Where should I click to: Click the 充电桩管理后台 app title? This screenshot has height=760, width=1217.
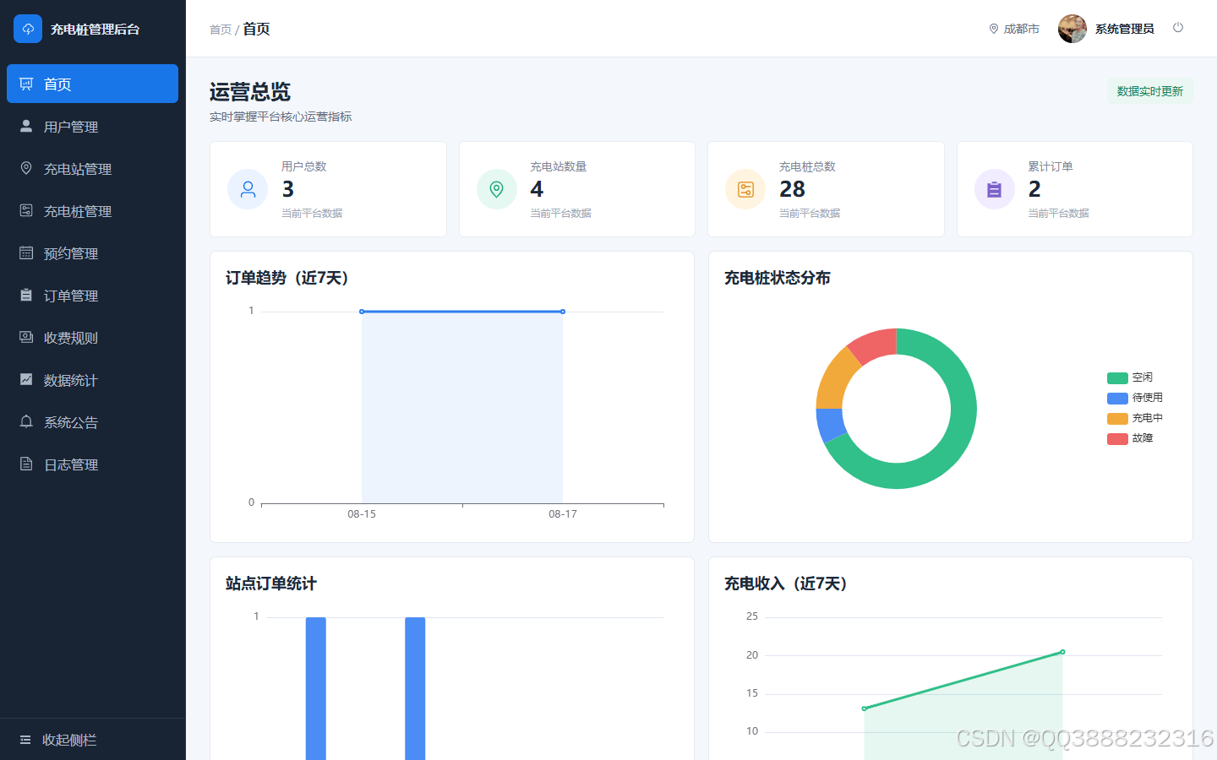point(96,30)
